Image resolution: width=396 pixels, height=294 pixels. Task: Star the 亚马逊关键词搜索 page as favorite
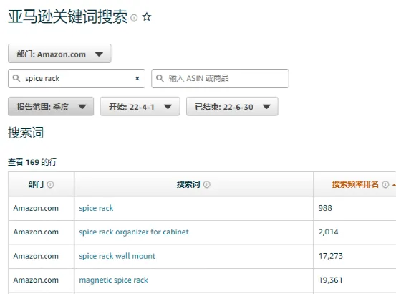147,17
